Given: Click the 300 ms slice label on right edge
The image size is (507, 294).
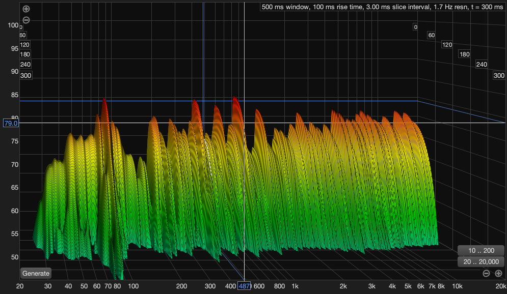Looking at the screenshot, I should point(499,75).
